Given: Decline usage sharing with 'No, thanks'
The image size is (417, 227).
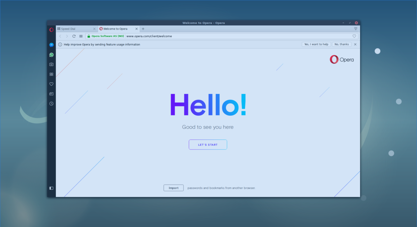Looking at the screenshot, I should pyautogui.click(x=342, y=44).
